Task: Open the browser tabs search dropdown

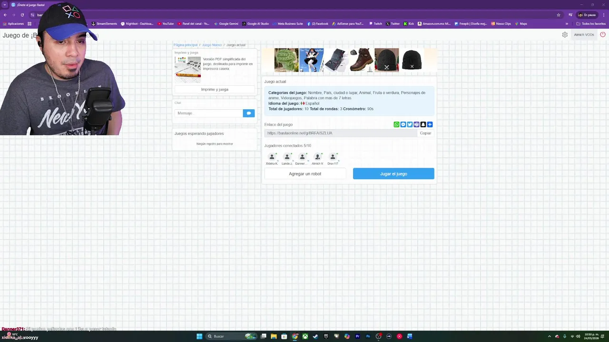Action: tap(5, 5)
